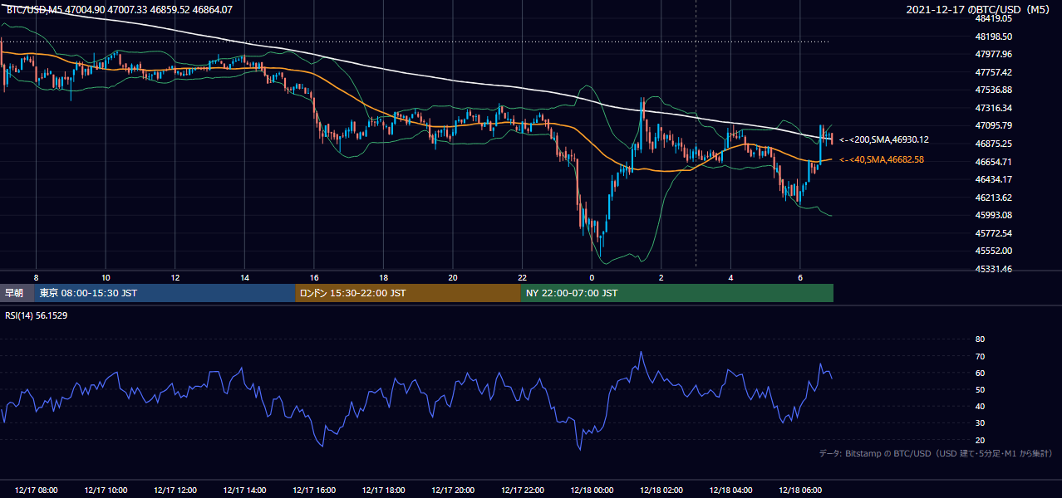Click hour tick 14 under the price chart
The height and width of the screenshot is (498, 1062).
[x=244, y=277]
